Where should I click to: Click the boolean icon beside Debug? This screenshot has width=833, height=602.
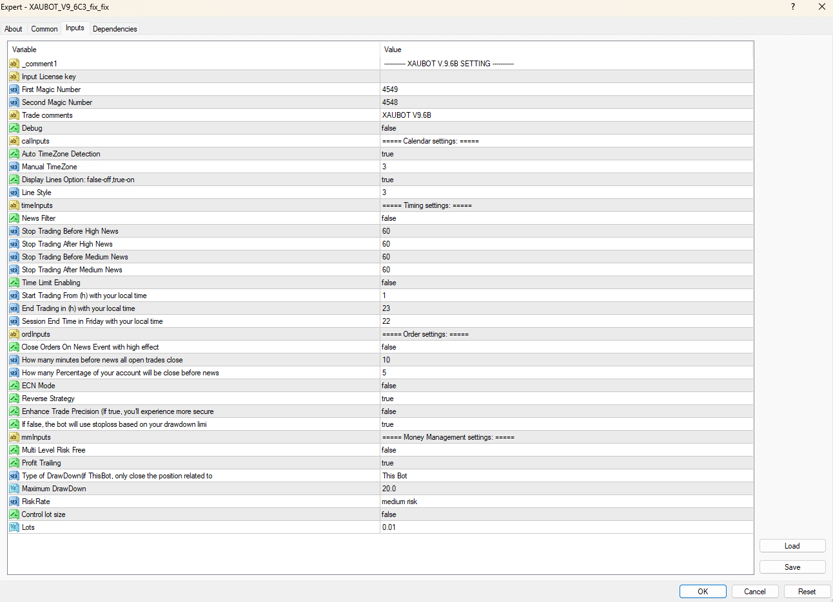coord(14,128)
